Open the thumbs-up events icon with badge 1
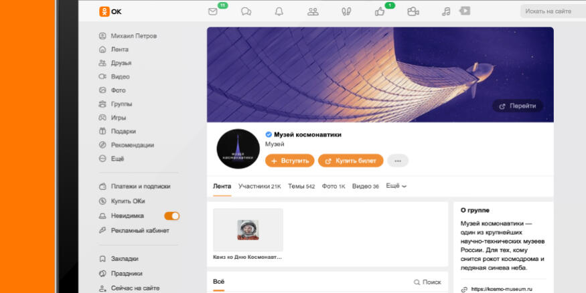This screenshot has width=586, height=293. (380, 11)
